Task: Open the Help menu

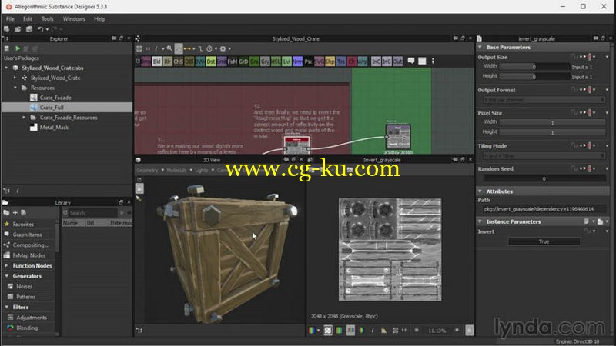Action: click(99, 18)
